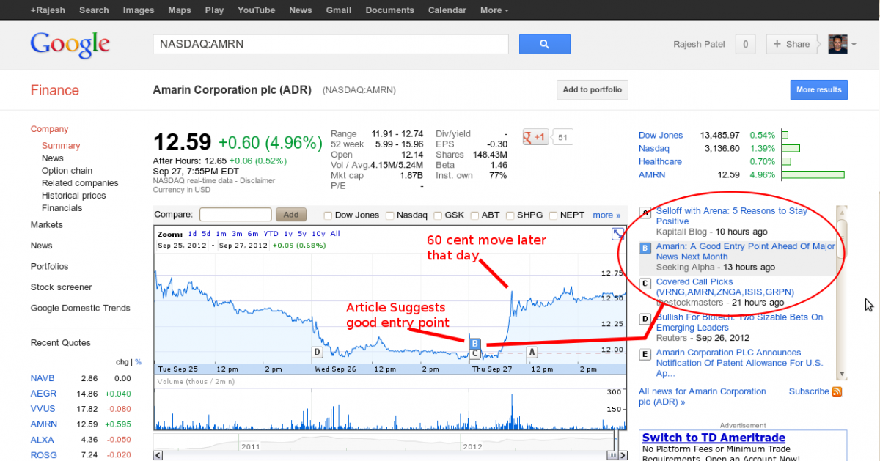Open the Covered Call Picks article
This screenshot has width=880, height=461.
coord(725,287)
